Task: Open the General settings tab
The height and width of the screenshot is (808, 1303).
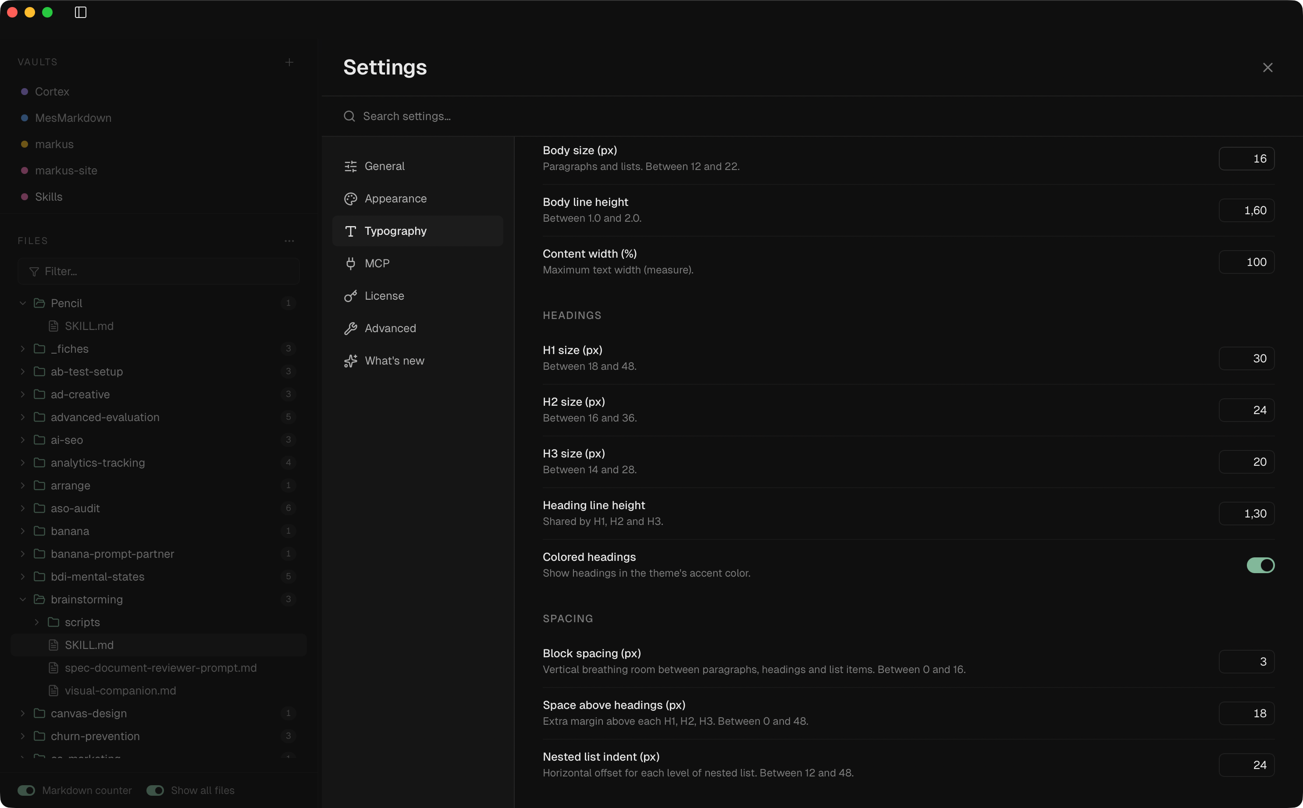Action: coord(417,166)
